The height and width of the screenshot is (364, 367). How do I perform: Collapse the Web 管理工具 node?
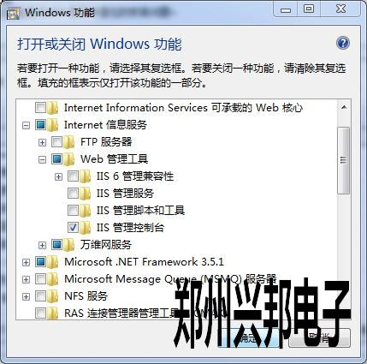(42, 159)
